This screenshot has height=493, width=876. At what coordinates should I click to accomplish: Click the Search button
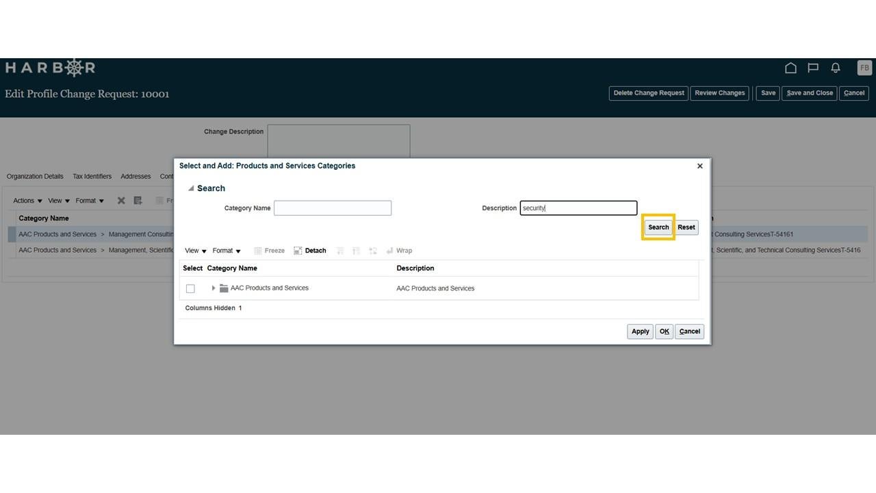click(658, 227)
